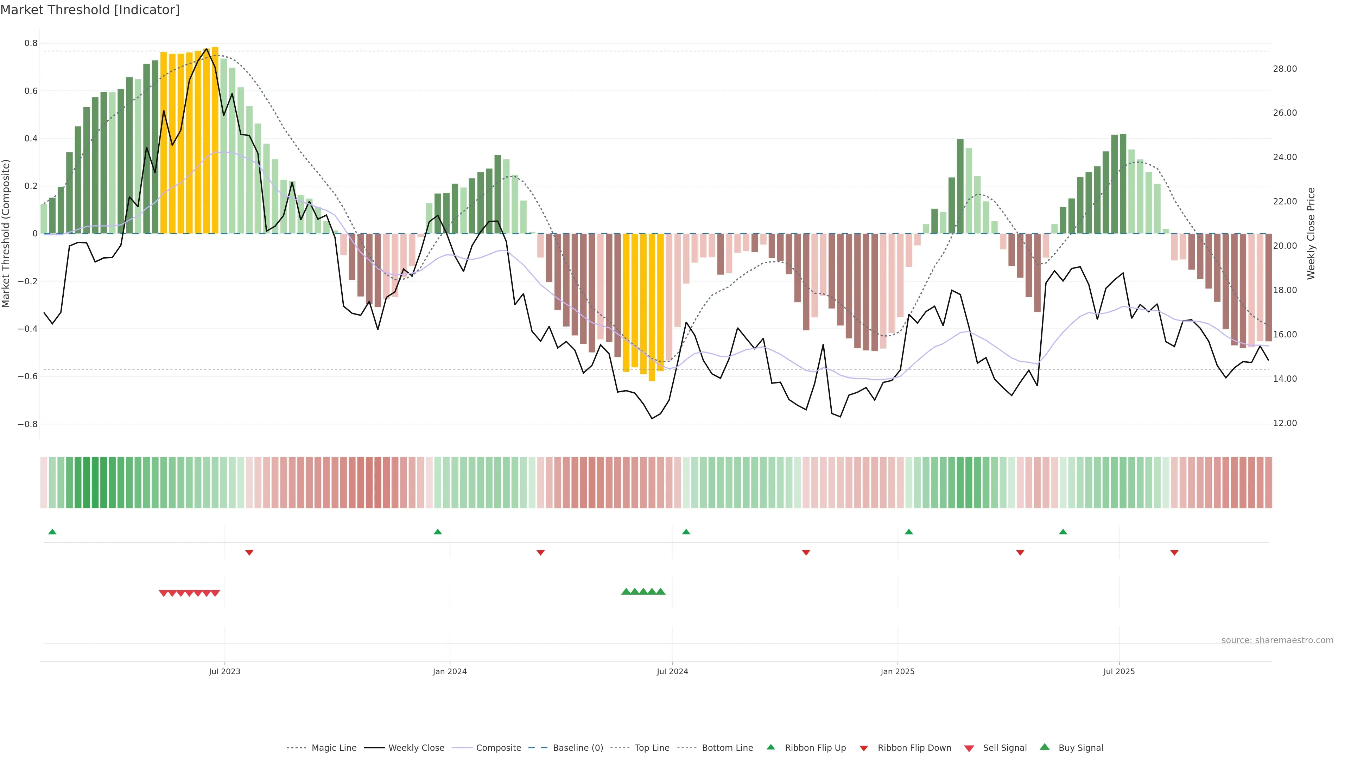The height and width of the screenshot is (760, 1351).
Task: Click the Buy Signal legend item
Action: point(1080,747)
